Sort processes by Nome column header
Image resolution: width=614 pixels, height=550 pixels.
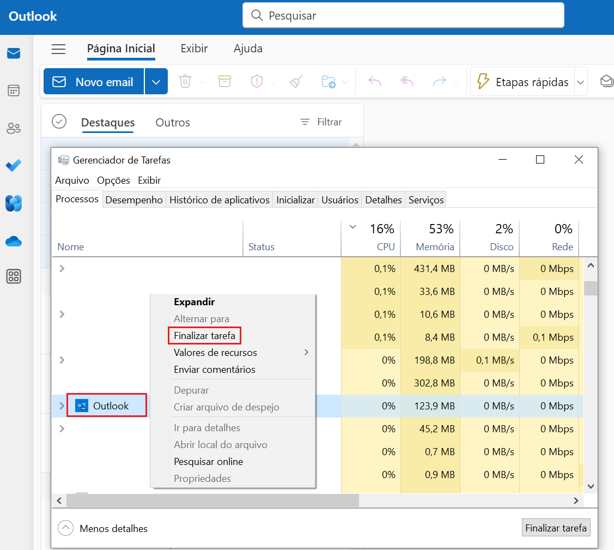coord(147,239)
